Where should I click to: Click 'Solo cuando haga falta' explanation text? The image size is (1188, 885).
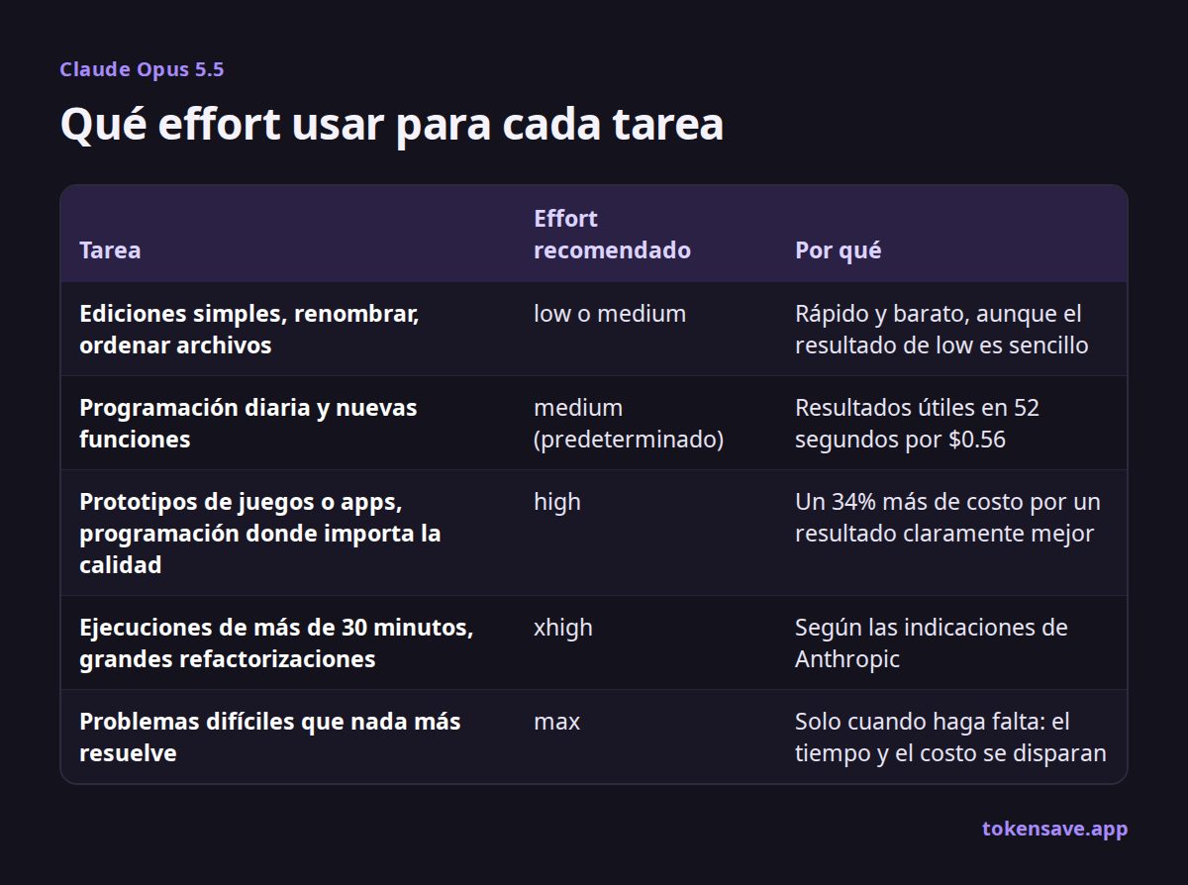point(950,737)
